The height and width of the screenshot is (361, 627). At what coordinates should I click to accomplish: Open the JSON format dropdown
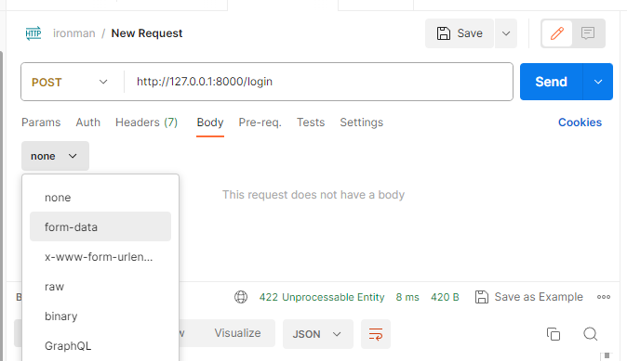(317, 334)
